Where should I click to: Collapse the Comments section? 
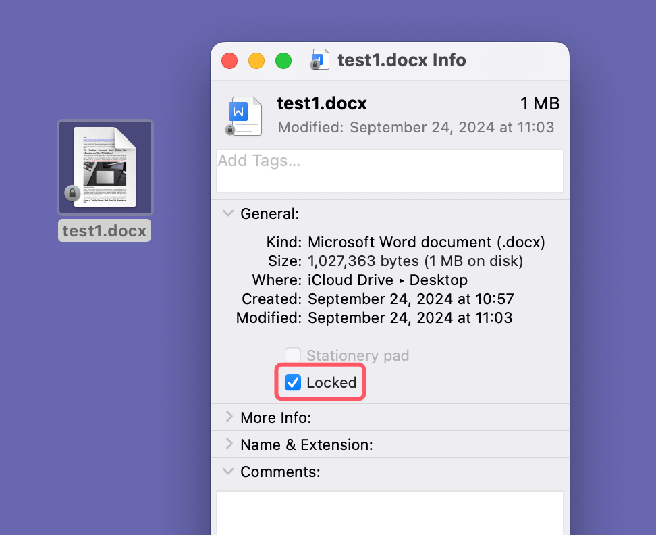pos(227,472)
